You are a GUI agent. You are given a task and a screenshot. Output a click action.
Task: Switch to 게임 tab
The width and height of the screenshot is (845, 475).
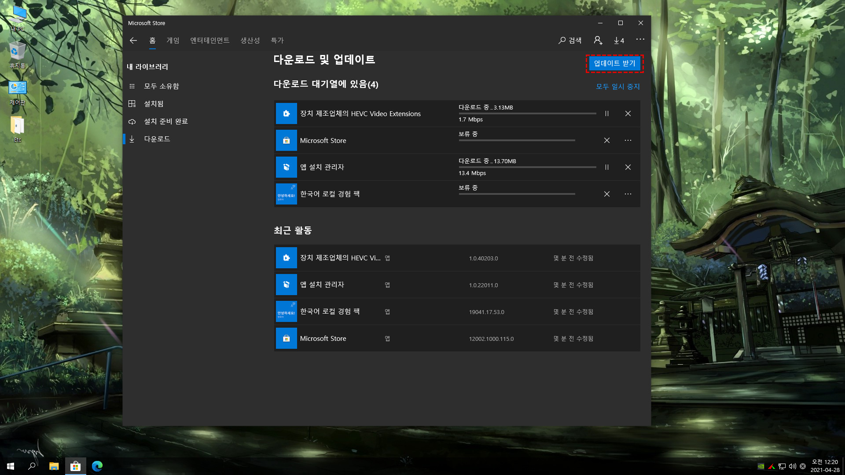173,40
